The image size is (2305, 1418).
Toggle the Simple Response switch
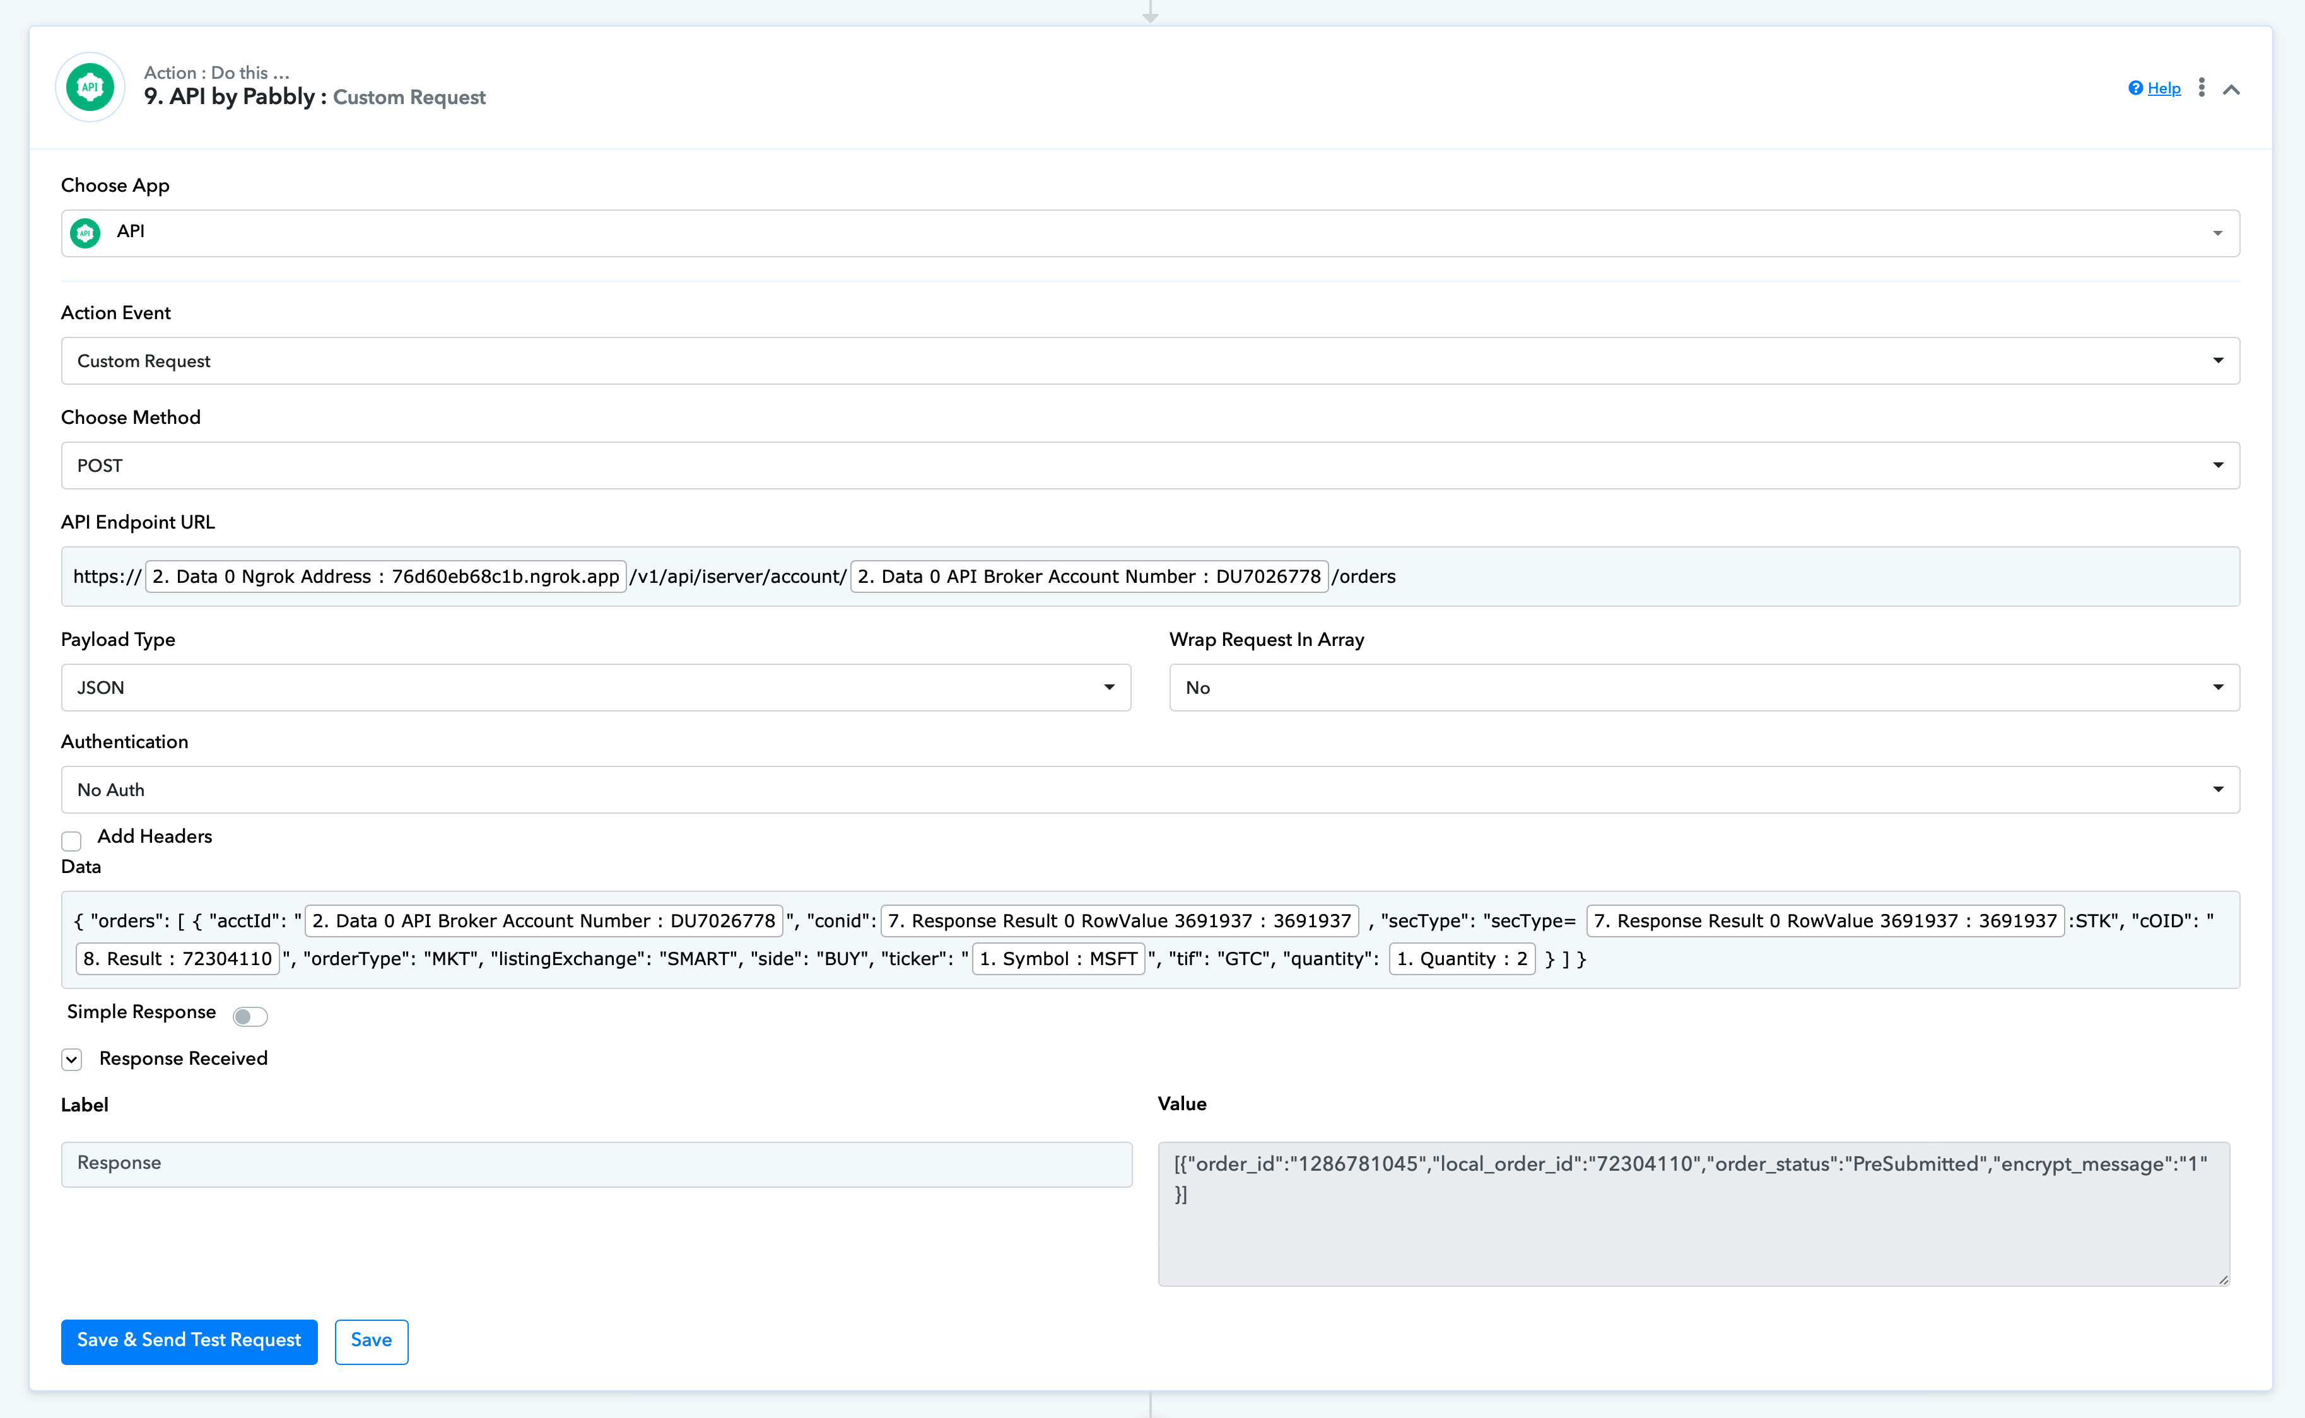250,1016
